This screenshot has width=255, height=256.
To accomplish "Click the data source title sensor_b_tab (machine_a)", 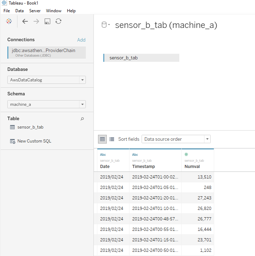I will [x=166, y=25].
